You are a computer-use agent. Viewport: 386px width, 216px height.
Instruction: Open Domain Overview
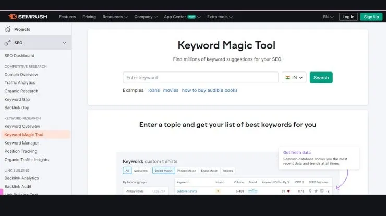21,75
